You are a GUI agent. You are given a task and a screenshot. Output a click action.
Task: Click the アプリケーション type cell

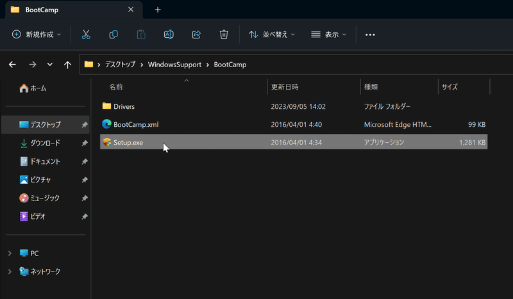click(383, 142)
